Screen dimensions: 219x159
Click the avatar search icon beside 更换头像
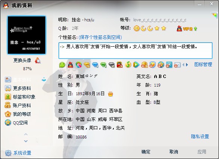(x=38, y=60)
